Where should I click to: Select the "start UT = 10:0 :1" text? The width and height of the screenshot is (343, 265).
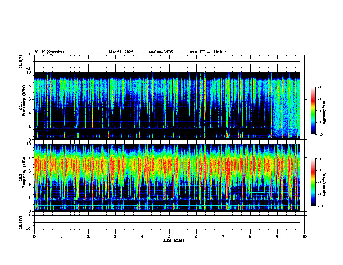[x=209, y=52]
